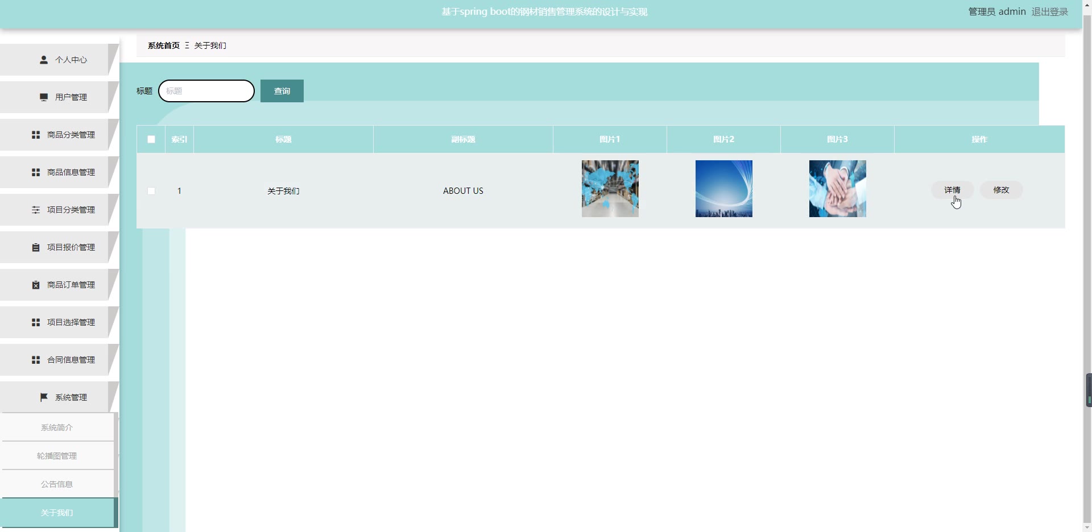Open the 商品订单管理 menu

59,285
